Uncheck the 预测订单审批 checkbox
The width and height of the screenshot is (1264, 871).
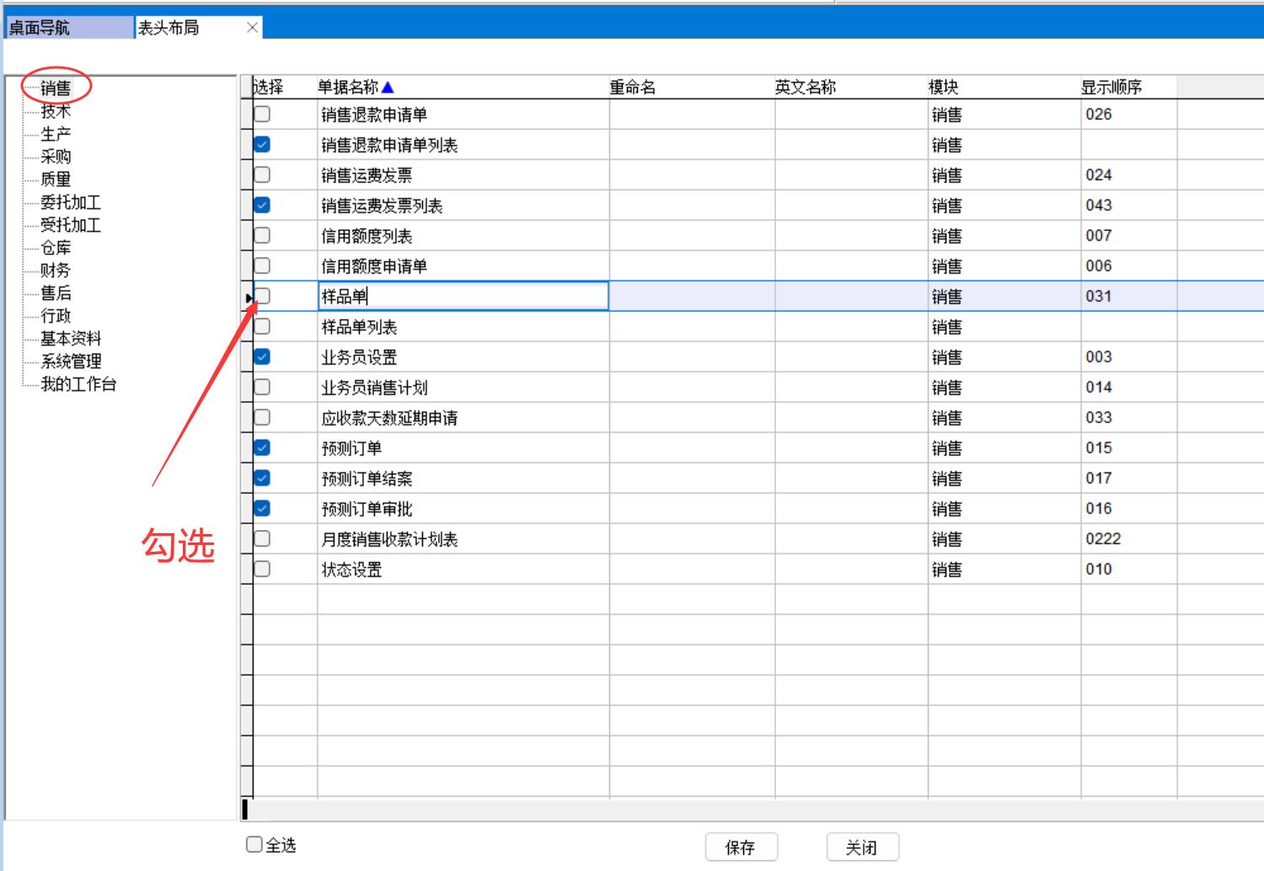[263, 509]
